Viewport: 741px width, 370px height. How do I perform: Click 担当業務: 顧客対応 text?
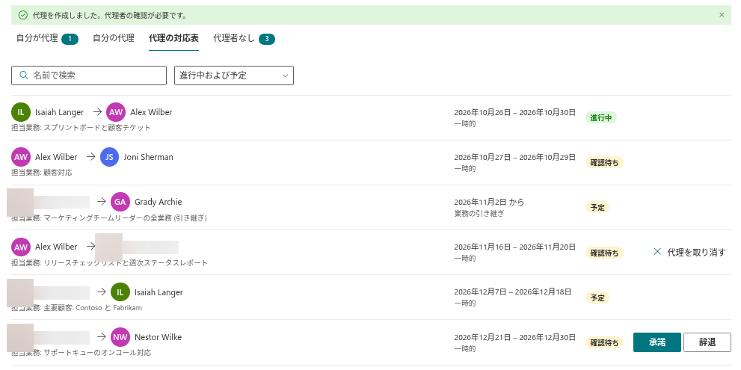pos(42,173)
